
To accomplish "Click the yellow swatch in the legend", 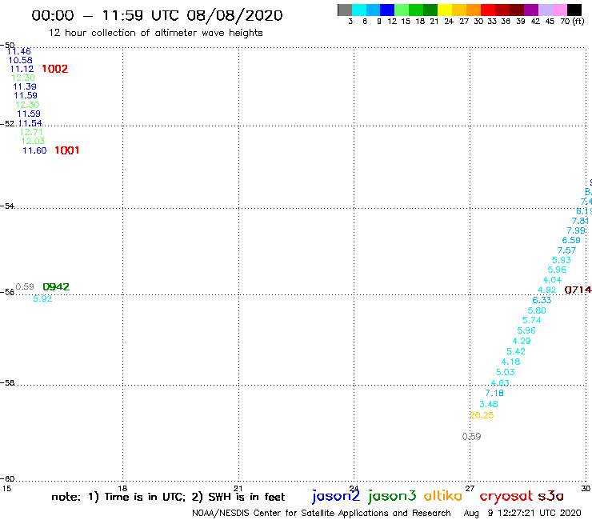I will [x=445, y=10].
